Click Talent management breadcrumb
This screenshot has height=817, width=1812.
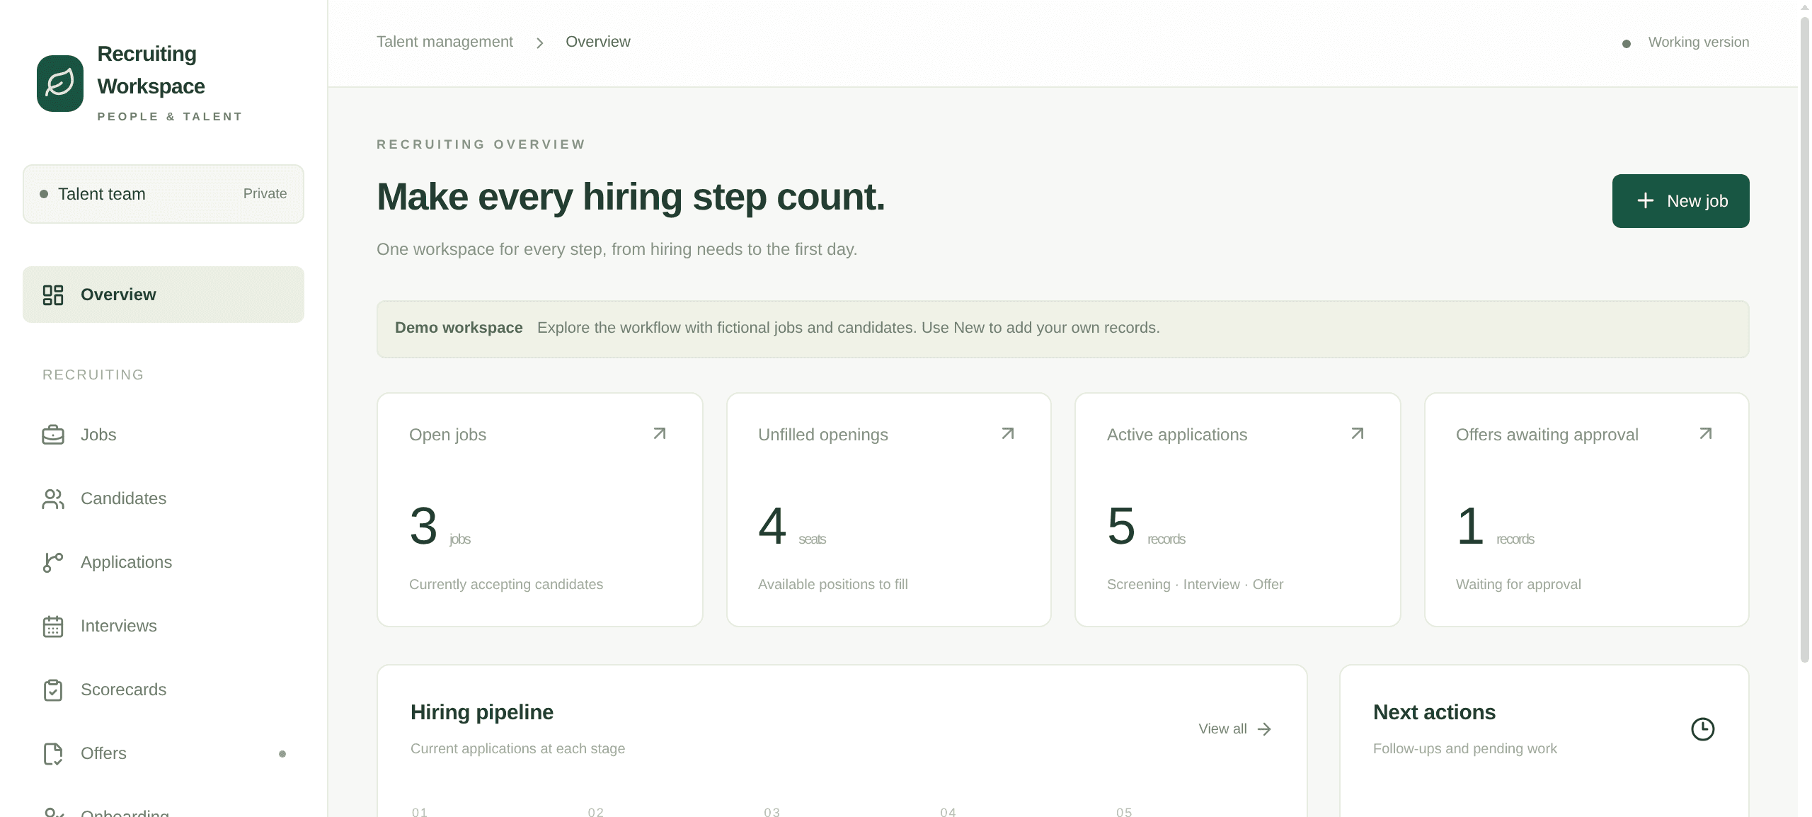click(445, 42)
